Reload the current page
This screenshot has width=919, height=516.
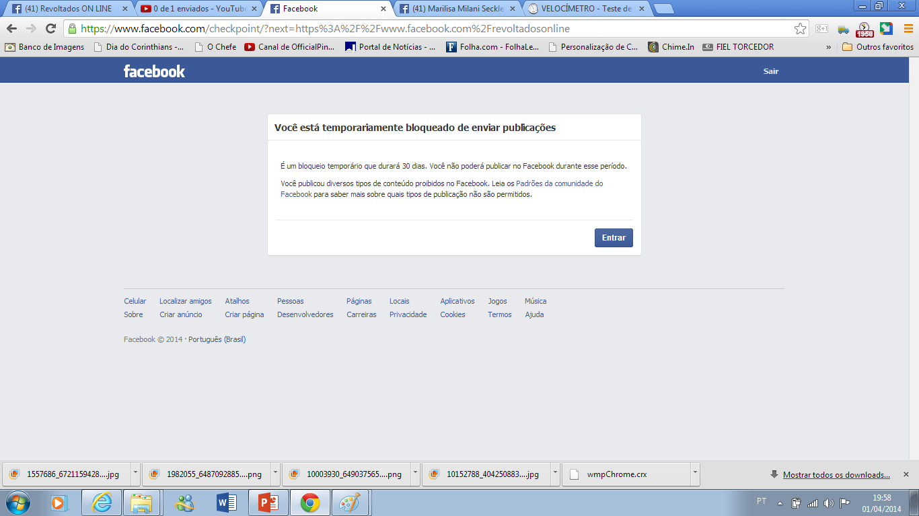tap(50, 29)
